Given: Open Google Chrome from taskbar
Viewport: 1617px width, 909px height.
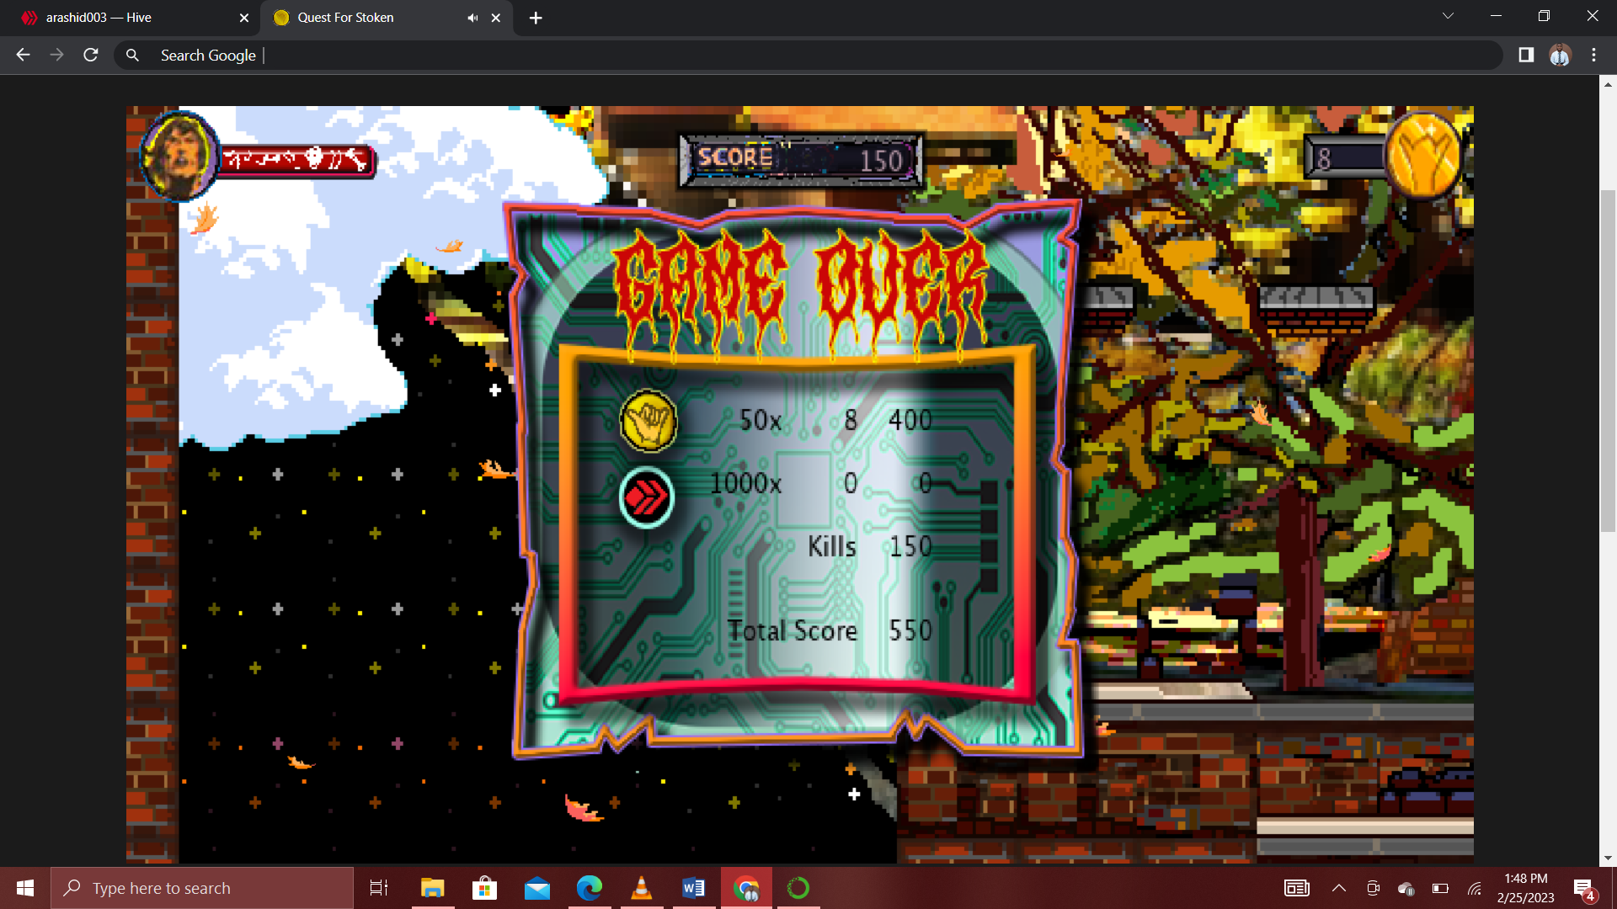Looking at the screenshot, I should coord(746,888).
